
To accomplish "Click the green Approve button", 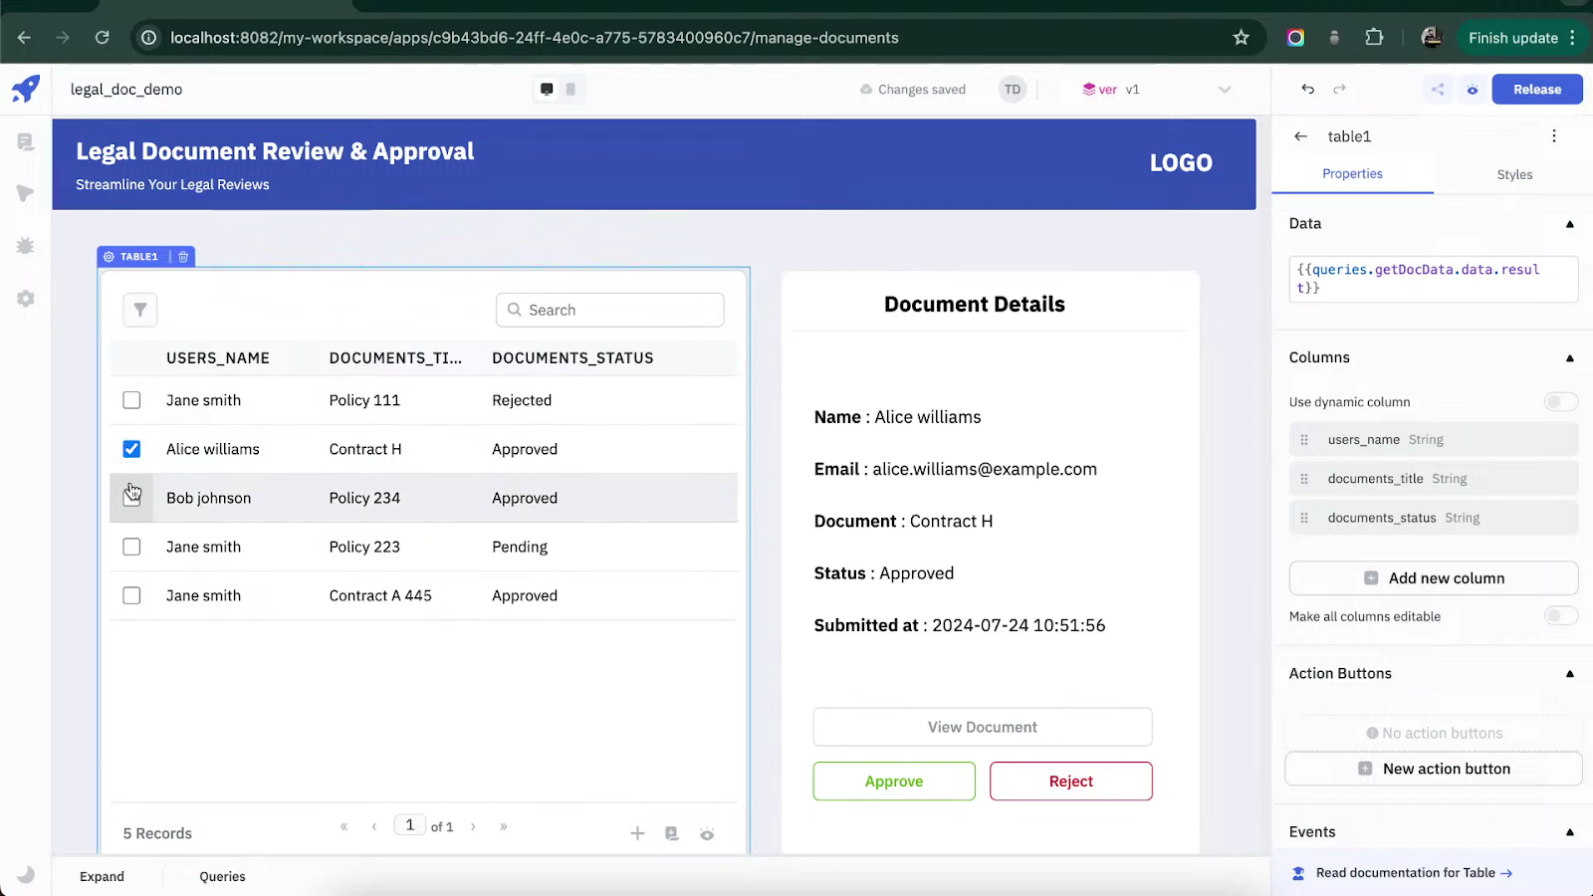I will point(894,782).
